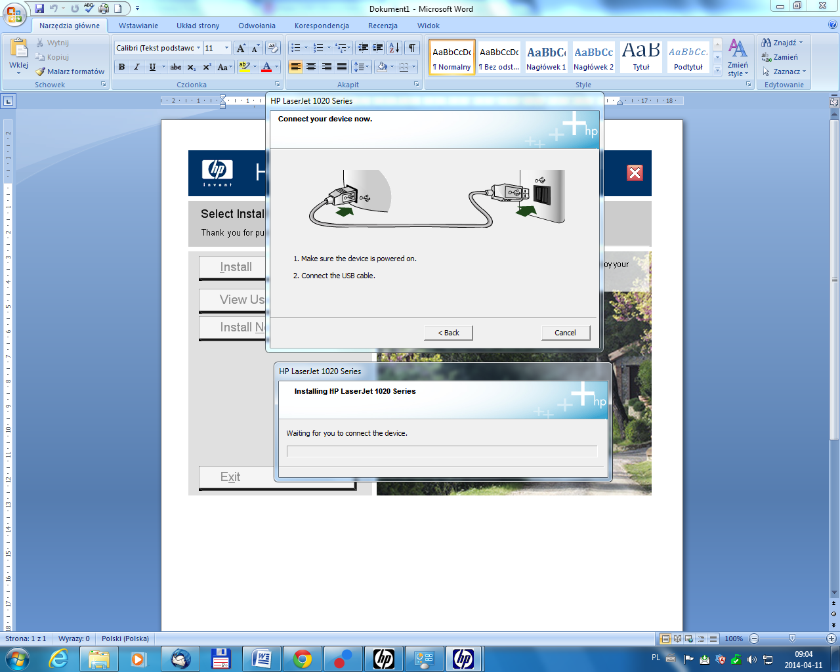Open Internet Explorer from taskbar
Image resolution: width=840 pixels, height=672 pixels.
click(58, 658)
